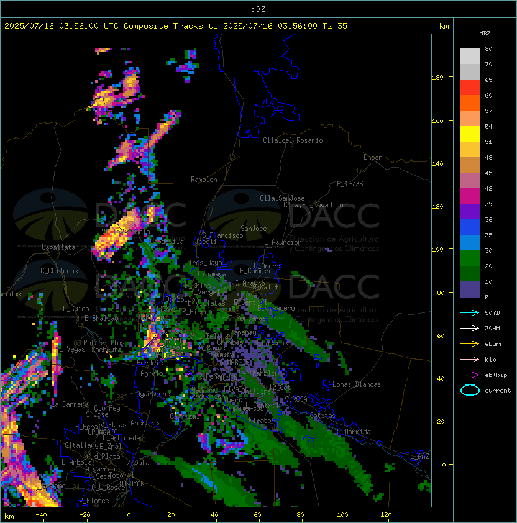Viewport: 517px width, 523px height.
Task: Click the 'Anchoris' place label
Action: click(x=145, y=423)
